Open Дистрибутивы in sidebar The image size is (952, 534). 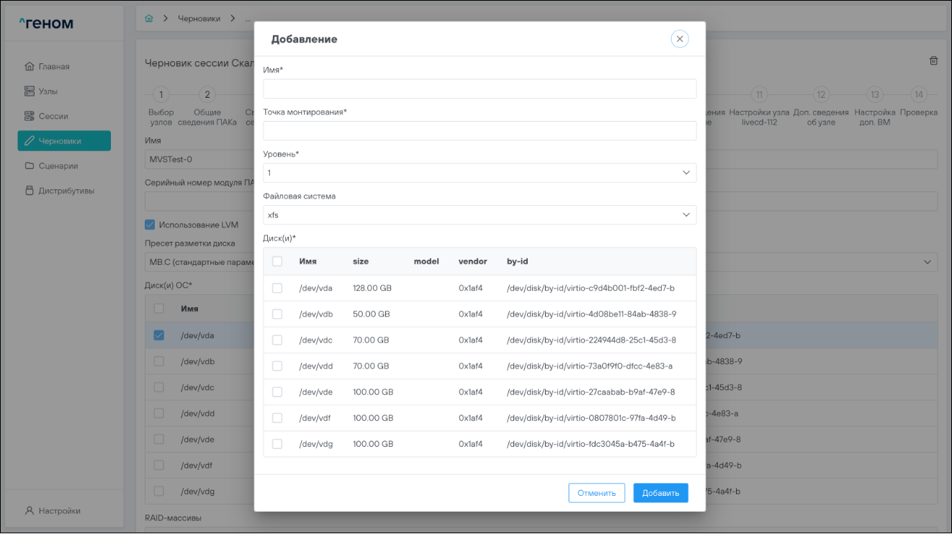[66, 191]
